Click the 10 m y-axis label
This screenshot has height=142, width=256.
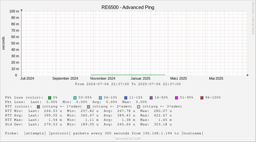[15, 69]
